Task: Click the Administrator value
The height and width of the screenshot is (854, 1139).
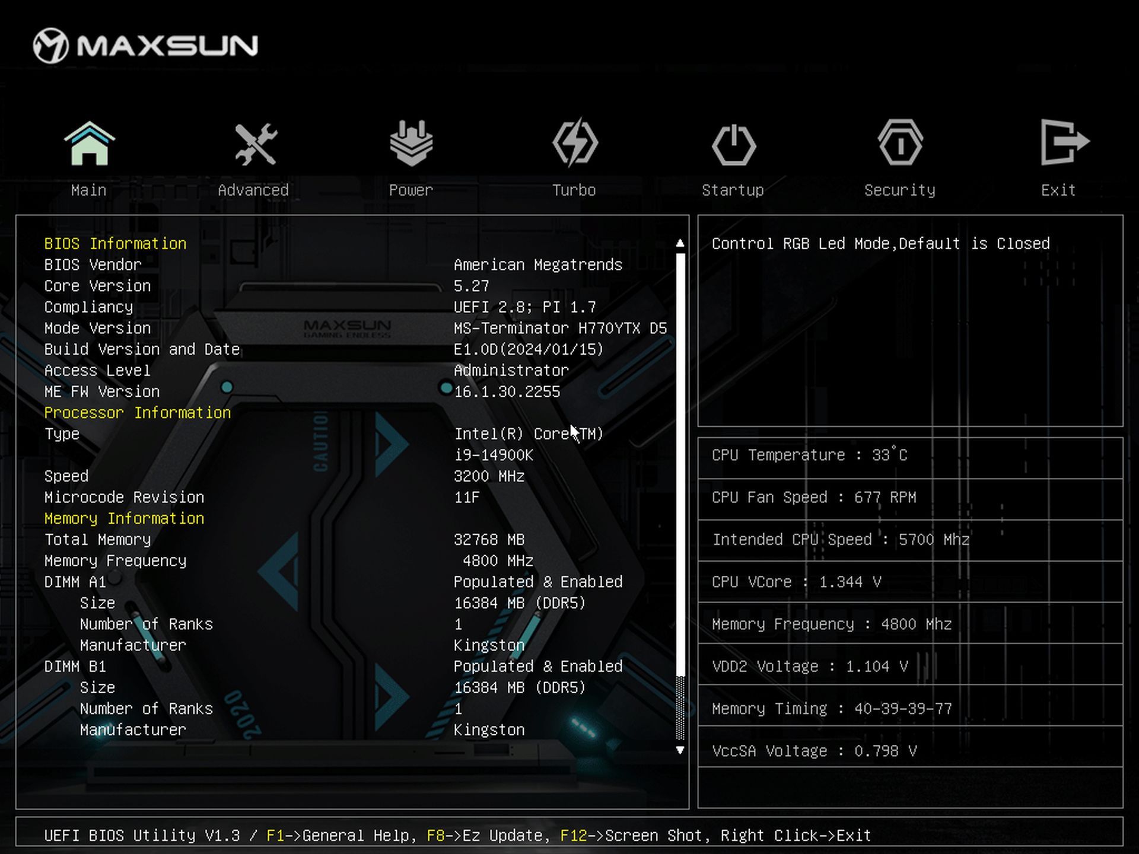Action: pos(511,371)
